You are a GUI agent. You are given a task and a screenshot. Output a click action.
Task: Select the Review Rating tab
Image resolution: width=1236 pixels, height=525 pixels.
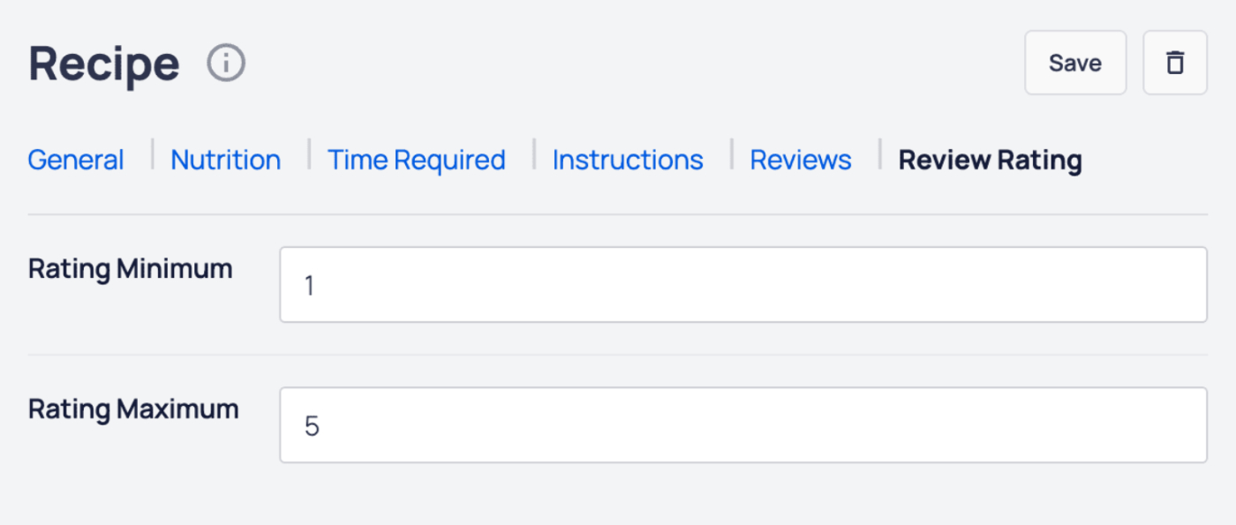(989, 160)
